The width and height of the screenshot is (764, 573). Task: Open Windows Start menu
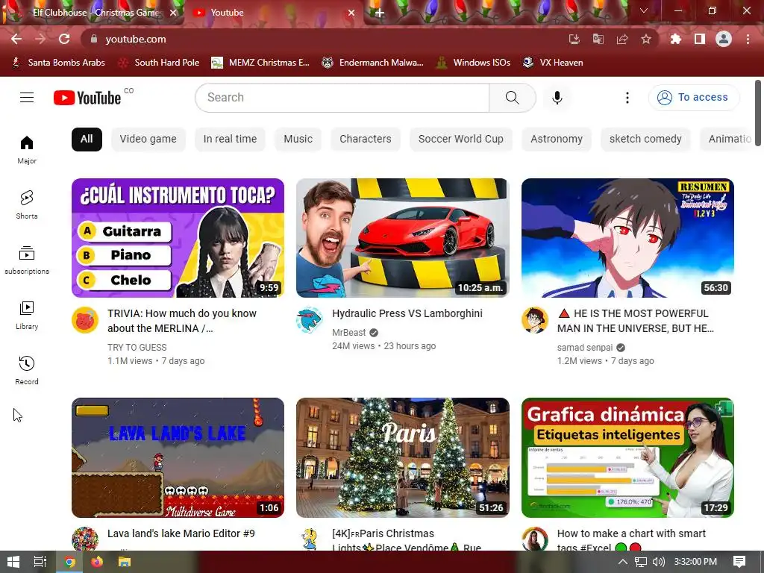[13, 562]
